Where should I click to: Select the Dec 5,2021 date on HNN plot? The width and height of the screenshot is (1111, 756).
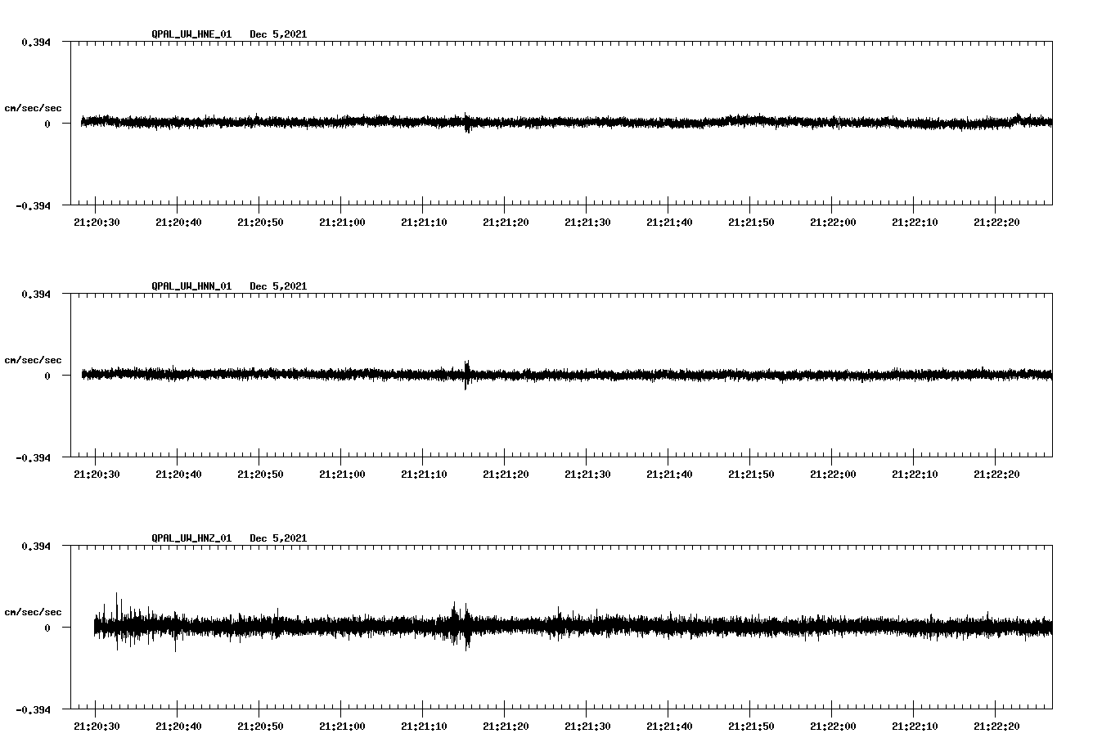(x=278, y=286)
